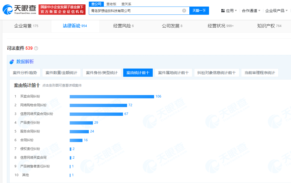291x183 pixels.
Task: Click the TianYanCha logo
Action: tap(19, 10)
